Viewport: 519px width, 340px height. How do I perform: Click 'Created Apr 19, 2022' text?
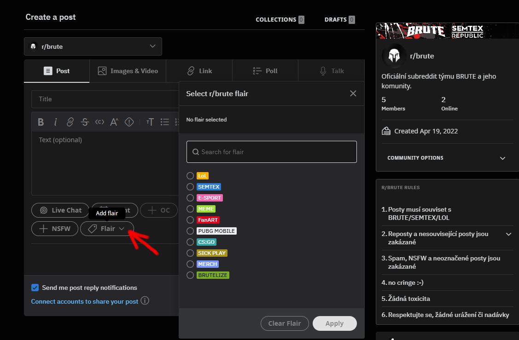(426, 131)
